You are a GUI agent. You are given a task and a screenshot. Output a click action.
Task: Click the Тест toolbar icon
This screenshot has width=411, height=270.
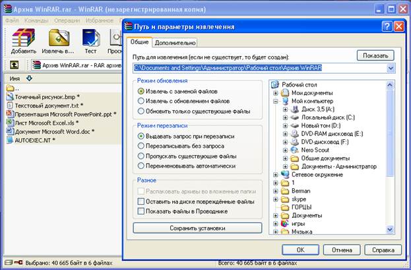coord(90,38)
